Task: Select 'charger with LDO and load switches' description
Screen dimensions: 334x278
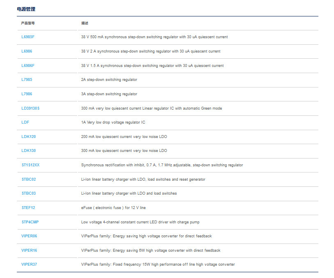Action: (x=129, y=193)
